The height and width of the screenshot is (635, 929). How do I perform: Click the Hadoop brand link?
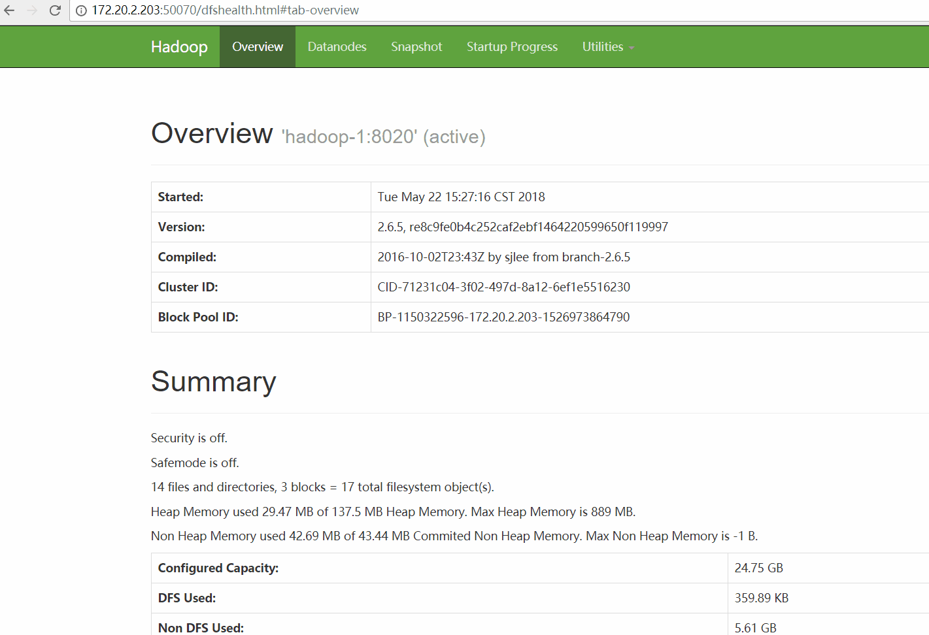179,47
